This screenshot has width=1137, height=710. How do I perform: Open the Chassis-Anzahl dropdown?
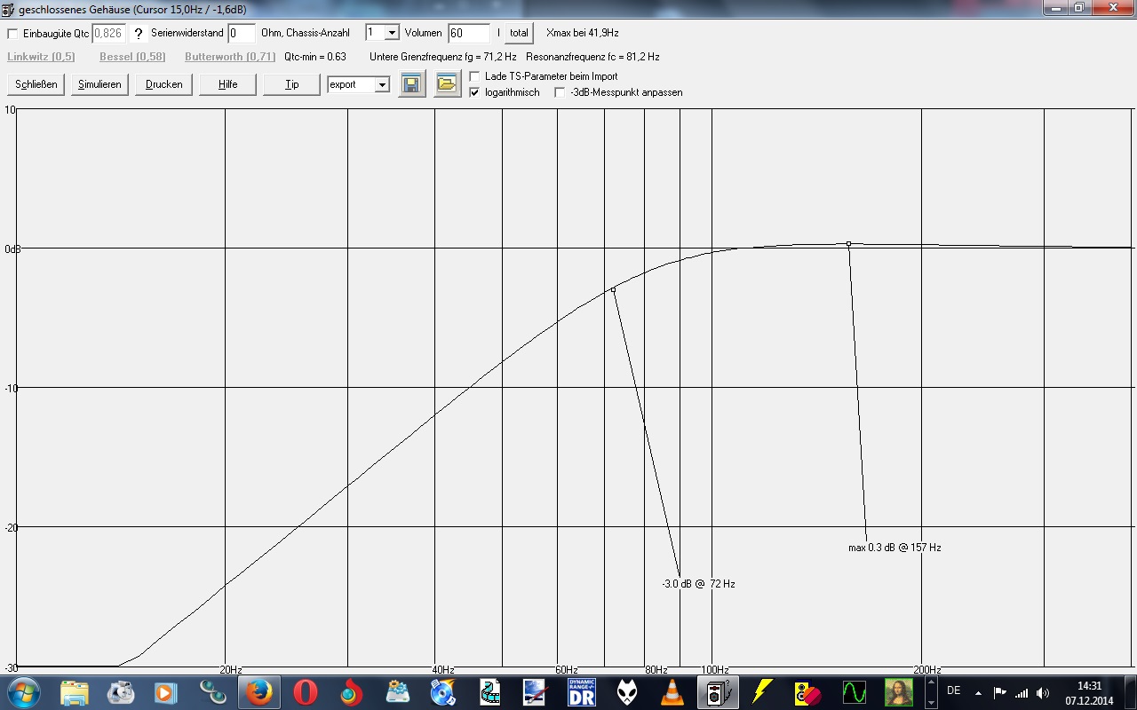(x=392, y=33)
